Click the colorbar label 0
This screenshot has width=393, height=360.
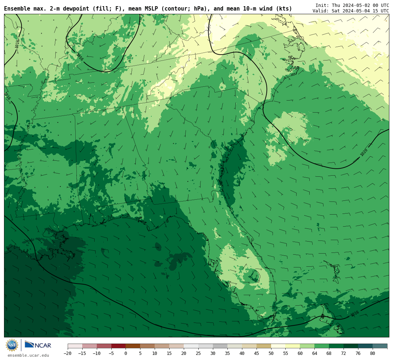[x=126, y=353]
